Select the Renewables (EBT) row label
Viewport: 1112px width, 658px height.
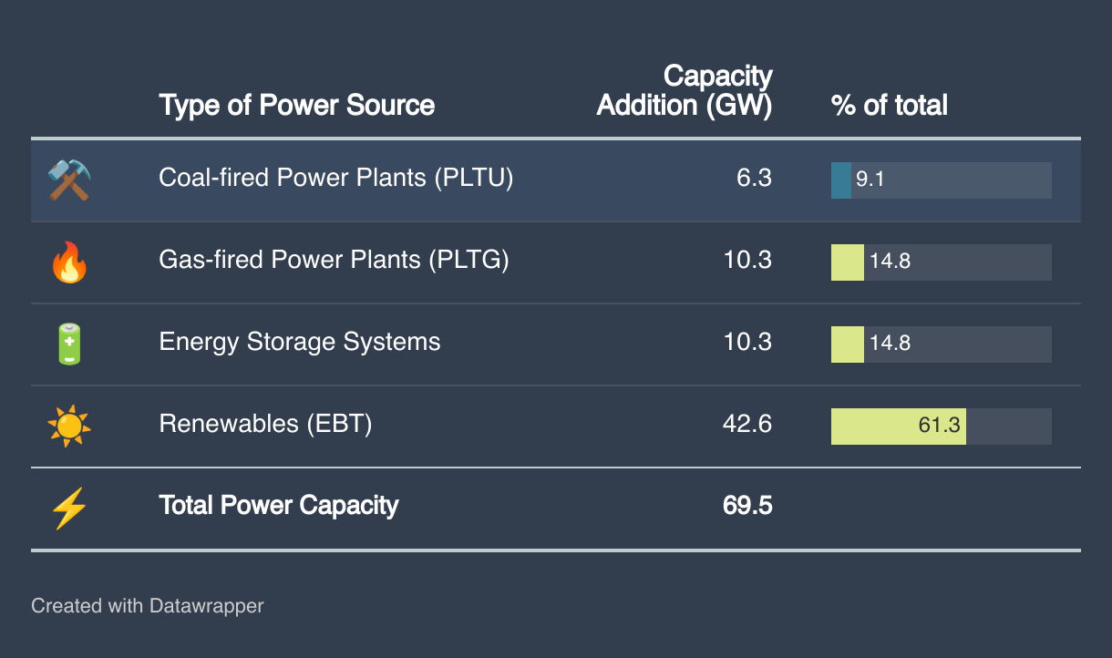coord(265,425)
